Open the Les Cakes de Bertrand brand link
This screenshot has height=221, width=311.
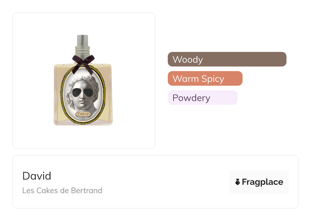coord(62,191)
